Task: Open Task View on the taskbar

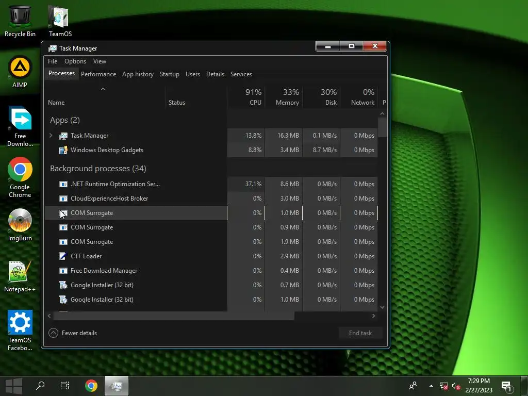Action: (64, 386)
